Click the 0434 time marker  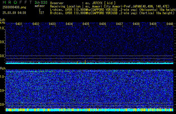coord(69,24)
